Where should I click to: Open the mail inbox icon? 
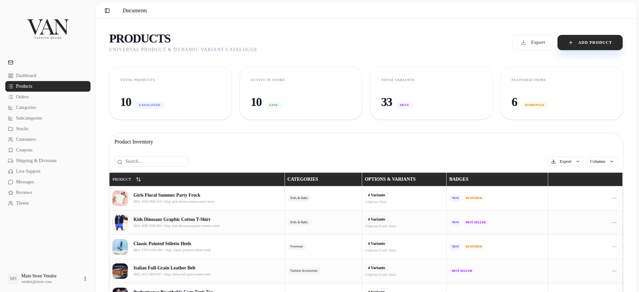11,62
